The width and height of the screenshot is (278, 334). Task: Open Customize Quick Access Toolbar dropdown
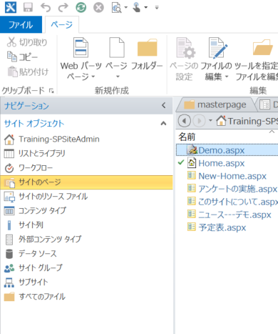point(157,8)
